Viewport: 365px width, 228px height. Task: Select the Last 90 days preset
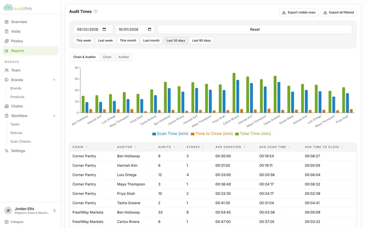pyautogui.click(x=201, y=41)
